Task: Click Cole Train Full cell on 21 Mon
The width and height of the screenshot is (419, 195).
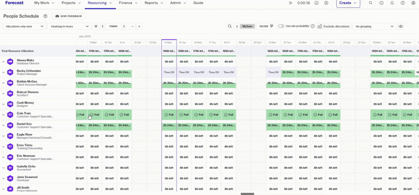Action: click(x=273, y=114)
